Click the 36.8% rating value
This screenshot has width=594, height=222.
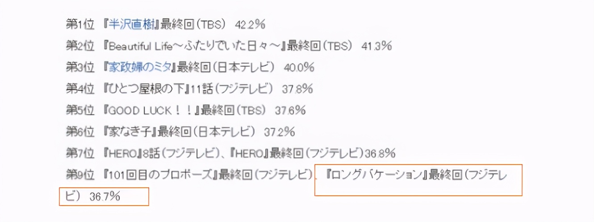tap(380, 153)
